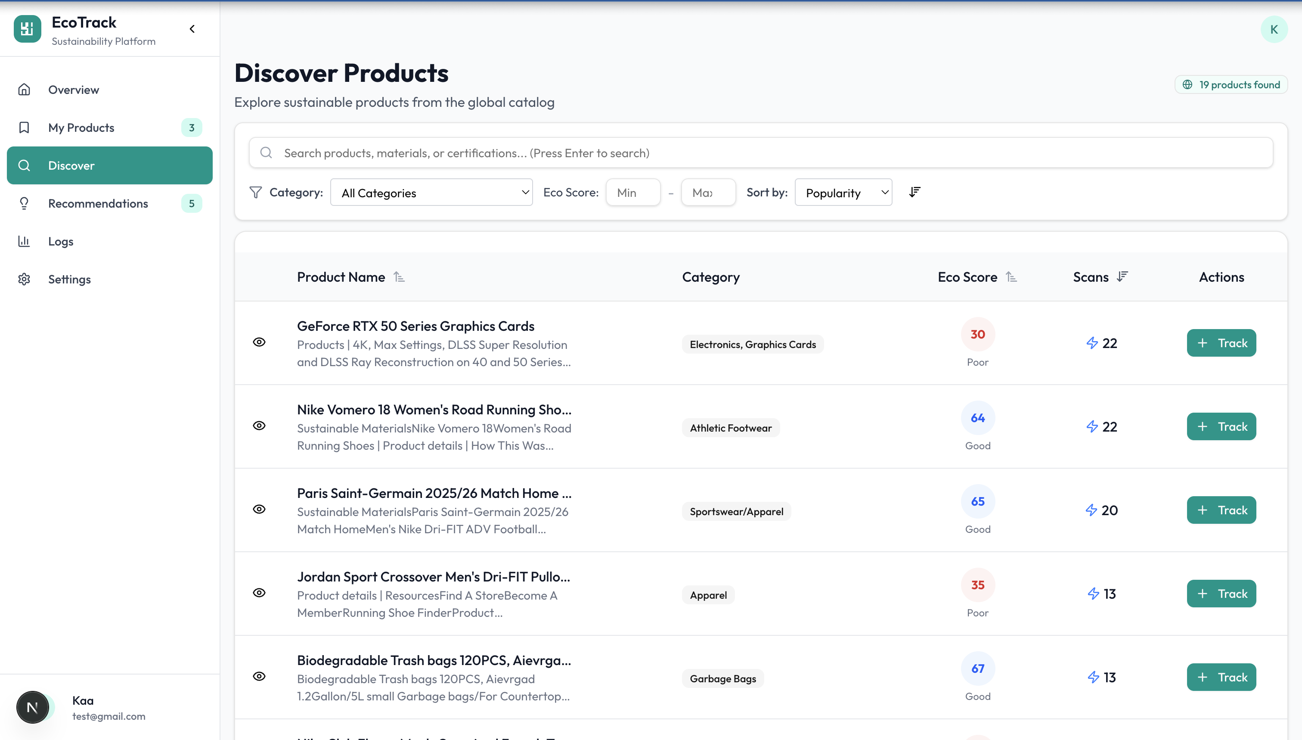
Task: Open the Kaa user profile menu at bottom left
Action: pos(83,707)
